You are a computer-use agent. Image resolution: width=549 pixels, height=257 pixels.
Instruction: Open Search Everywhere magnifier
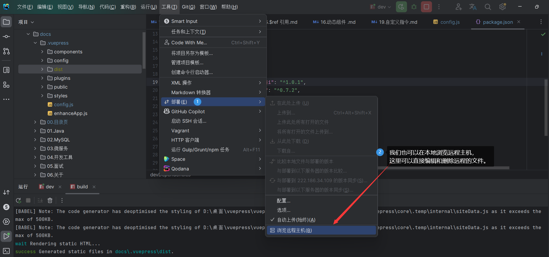(x=488, y=7)
